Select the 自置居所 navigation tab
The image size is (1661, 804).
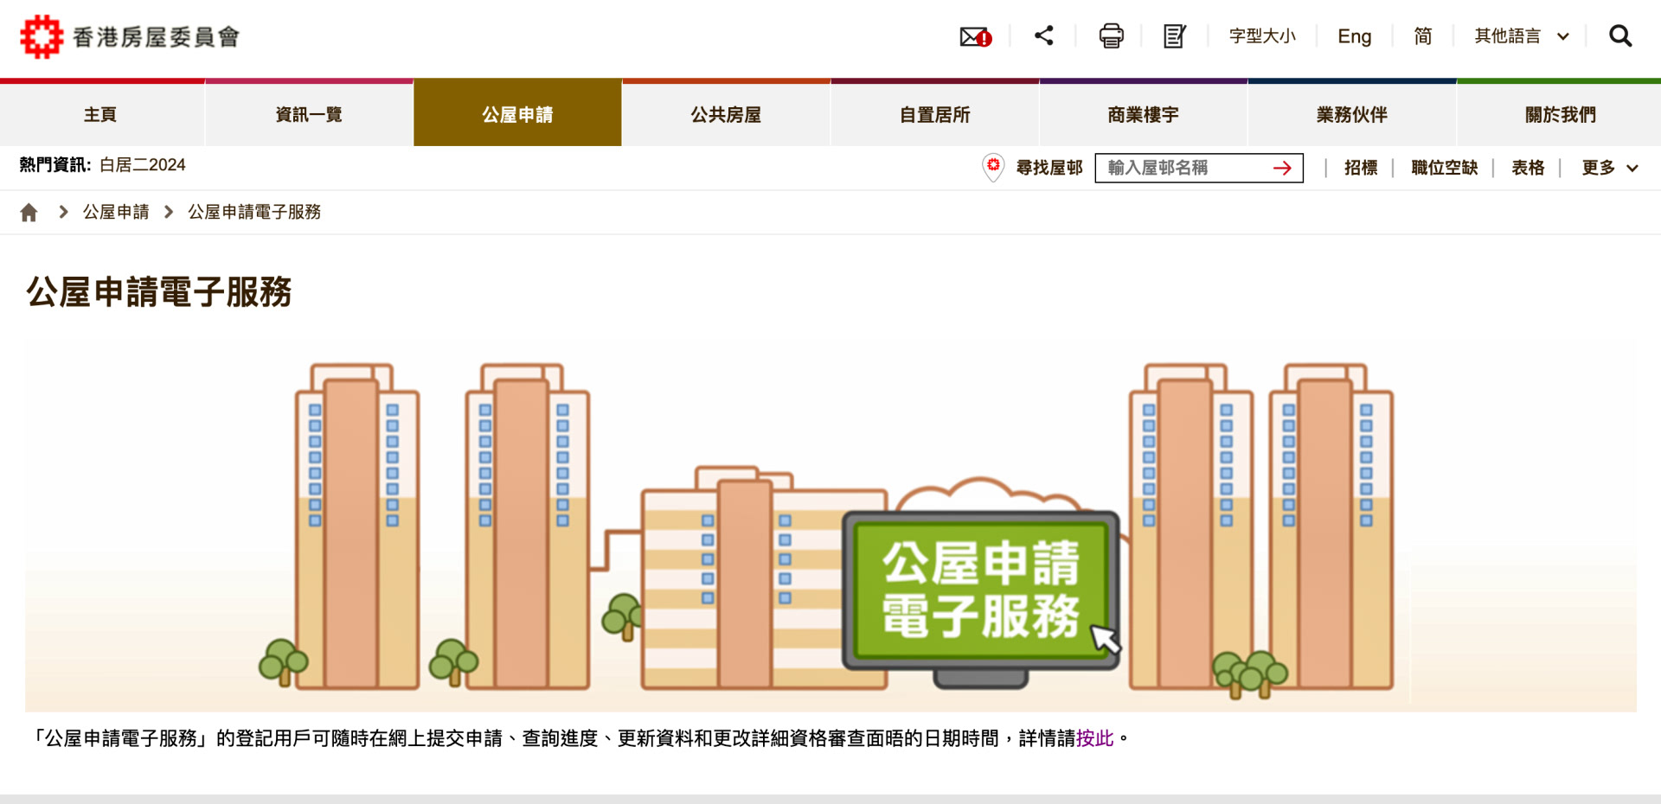point(935,114)
